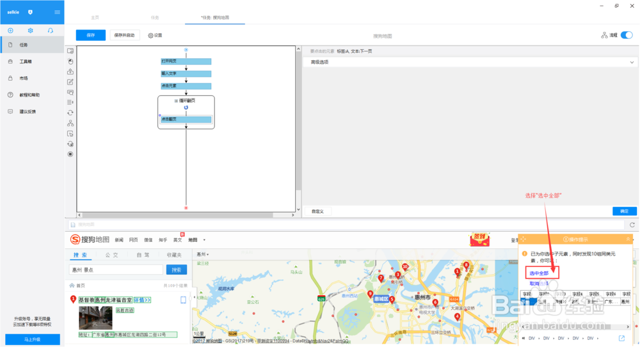This screenshot has width=640, height=347.
Task: Click the headset support icon
Action: tap(50, 31)
